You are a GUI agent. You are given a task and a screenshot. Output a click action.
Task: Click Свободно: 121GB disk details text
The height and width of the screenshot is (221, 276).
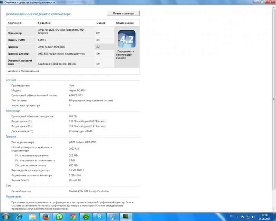click(x=57, y=64)
